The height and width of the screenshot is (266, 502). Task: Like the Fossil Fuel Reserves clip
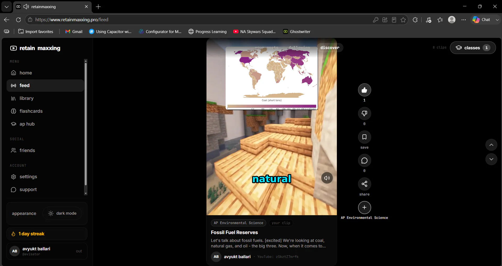coord(364,90)
